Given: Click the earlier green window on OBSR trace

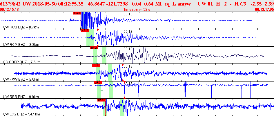Looking at the screenshot, I should 95,55.
